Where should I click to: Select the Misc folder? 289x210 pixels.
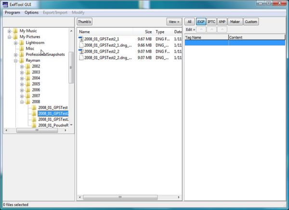[30, 49]
